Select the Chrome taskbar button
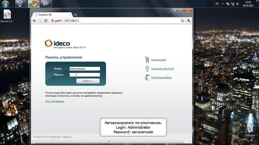Screen dimensions: 259x145 (x=34, y=4)
